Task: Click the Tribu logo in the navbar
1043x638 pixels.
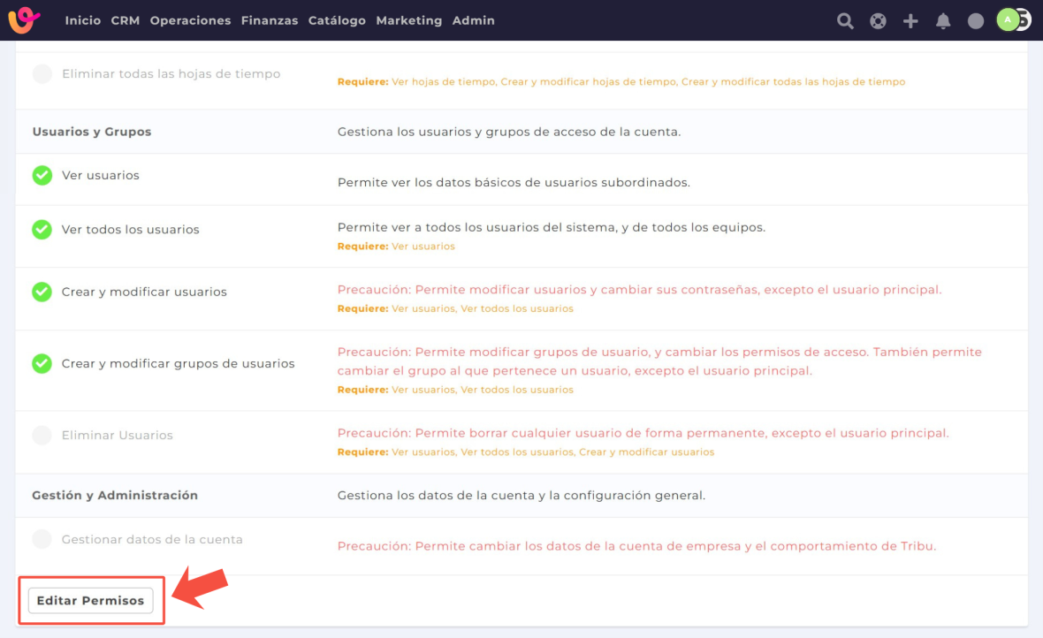Action: tap(24, 19)
